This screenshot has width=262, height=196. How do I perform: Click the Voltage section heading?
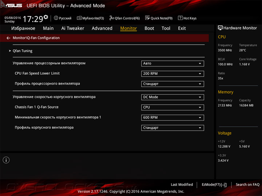(x=225, y=133)
